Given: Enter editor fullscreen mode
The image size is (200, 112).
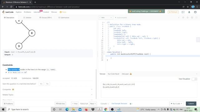Looking at the screenshot, I should click(197, 17).
